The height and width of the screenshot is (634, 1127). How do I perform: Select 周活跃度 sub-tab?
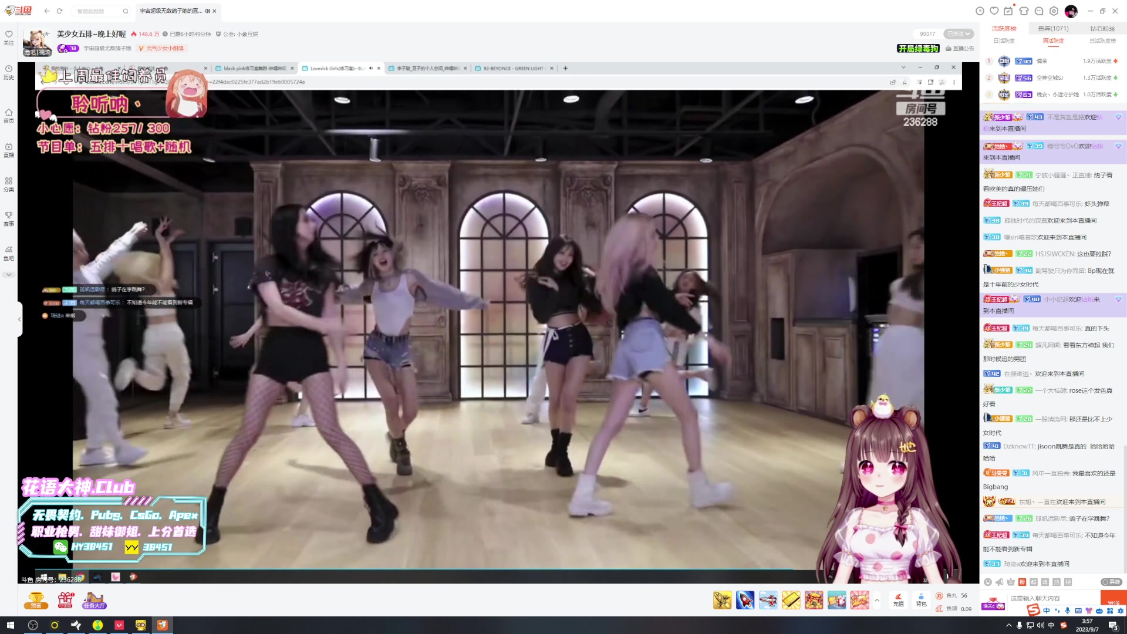coord(1053,41)
